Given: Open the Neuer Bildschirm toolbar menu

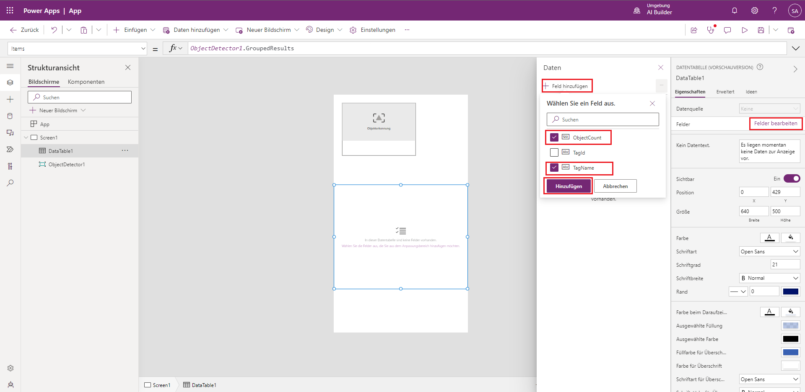Looking at the screenshot, I should coord(267,30).
